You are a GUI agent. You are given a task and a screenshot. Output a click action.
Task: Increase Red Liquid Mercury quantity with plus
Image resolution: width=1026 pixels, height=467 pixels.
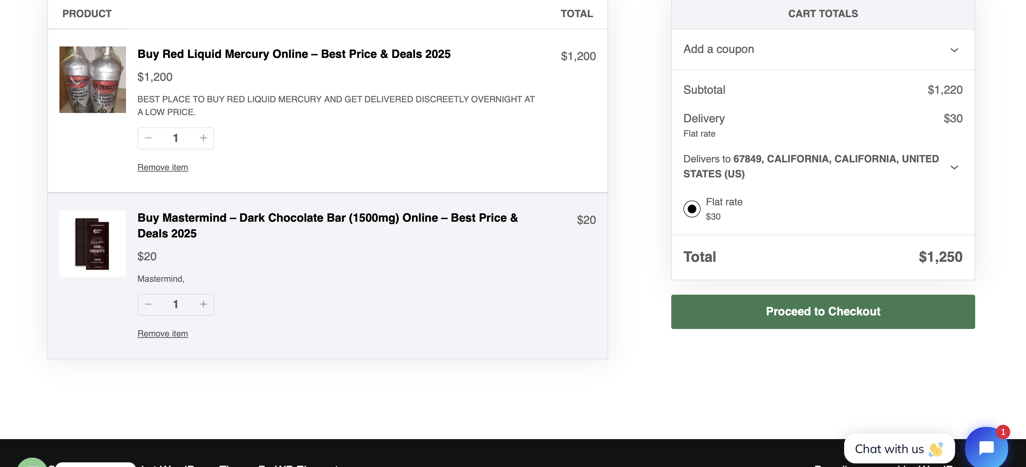203,138
